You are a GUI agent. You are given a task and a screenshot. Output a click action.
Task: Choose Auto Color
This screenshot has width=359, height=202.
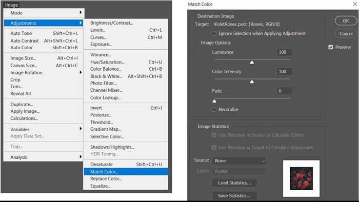tap(44, 48)
